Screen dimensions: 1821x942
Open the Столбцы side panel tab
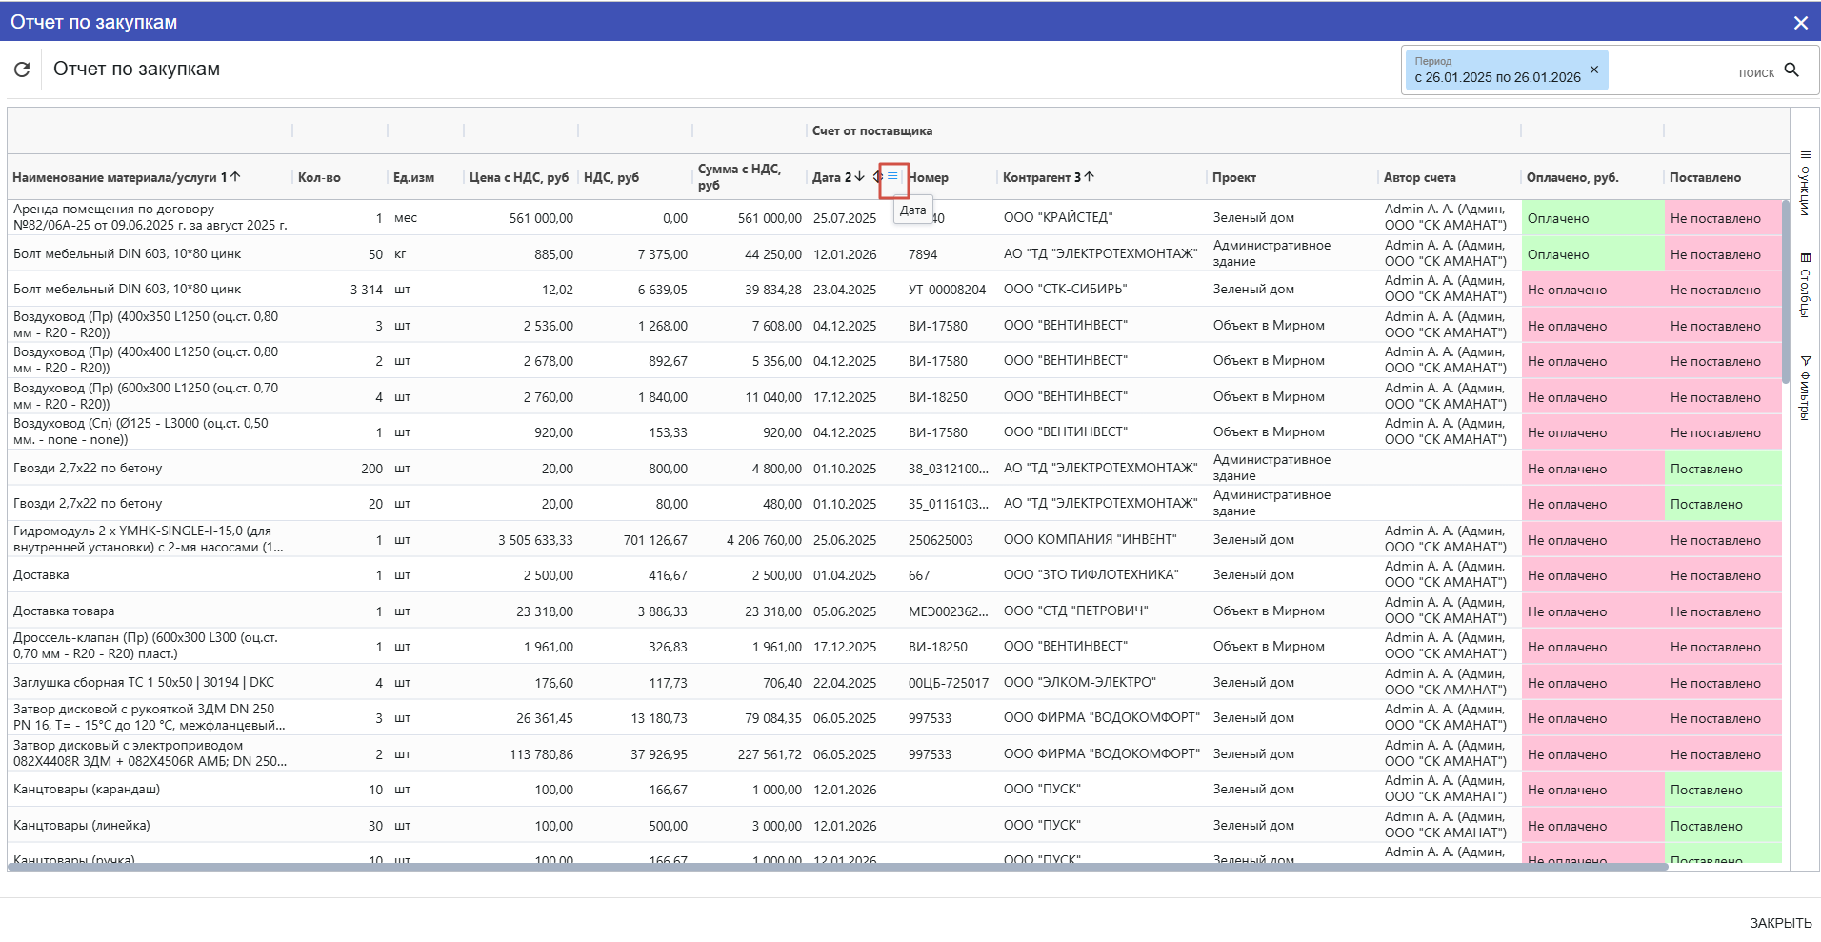1805,285
